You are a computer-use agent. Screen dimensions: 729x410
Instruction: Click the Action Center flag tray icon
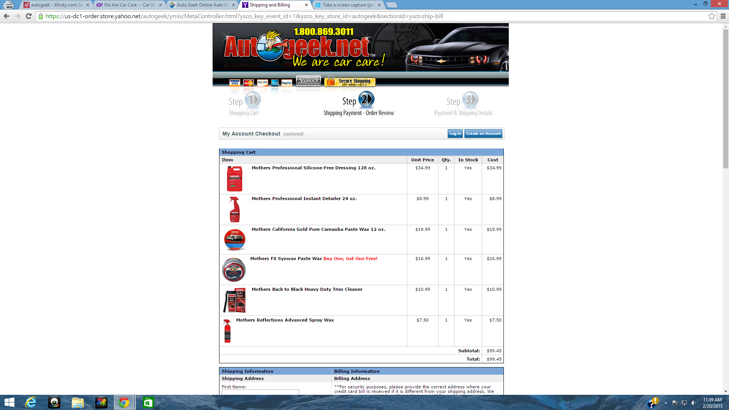click(675, 403)
